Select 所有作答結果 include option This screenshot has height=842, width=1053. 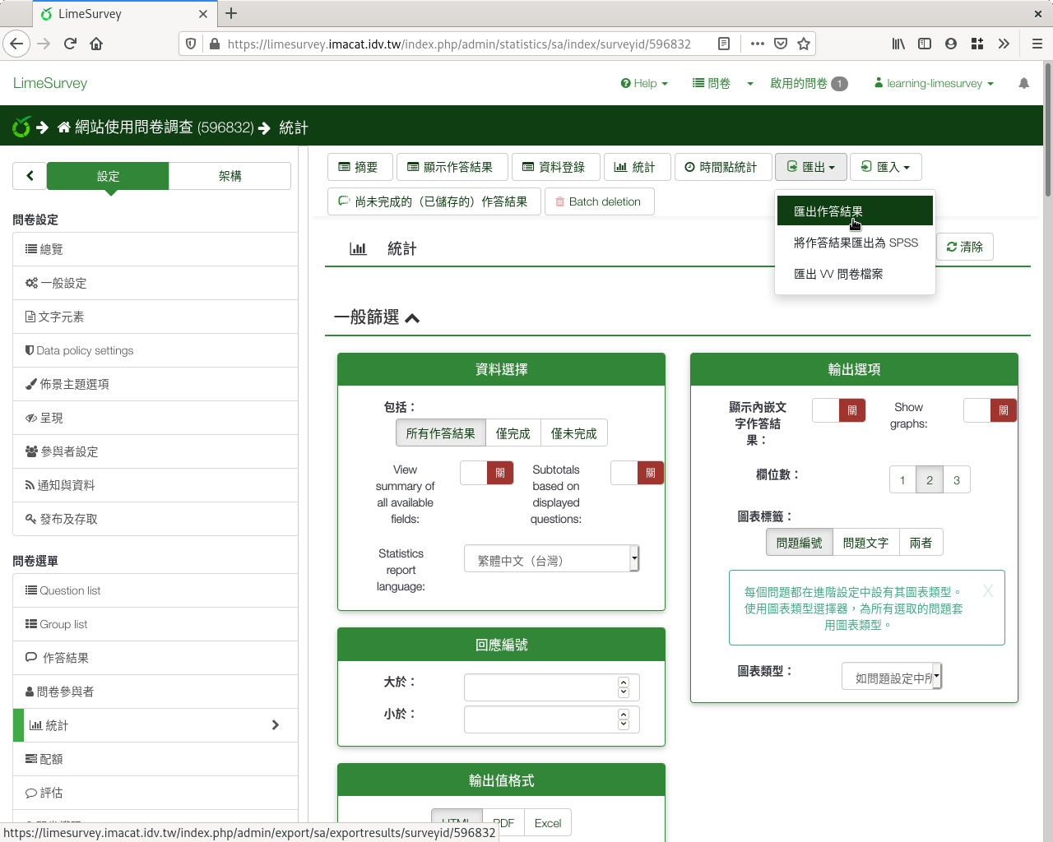440,433
